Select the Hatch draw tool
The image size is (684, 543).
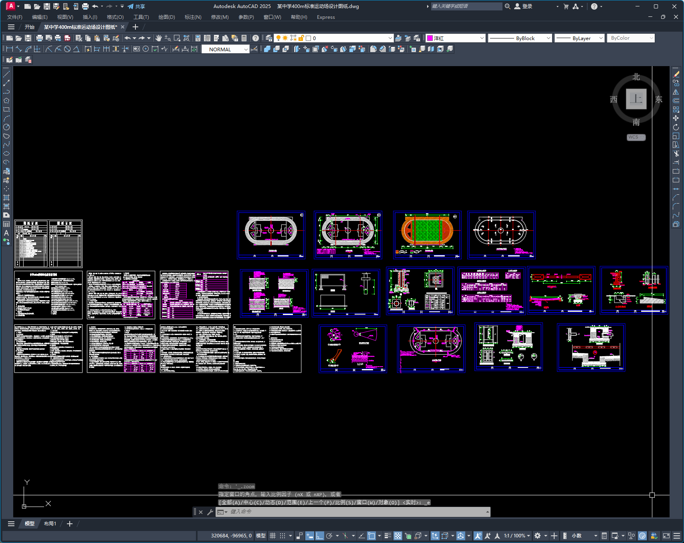click(6, 198)
